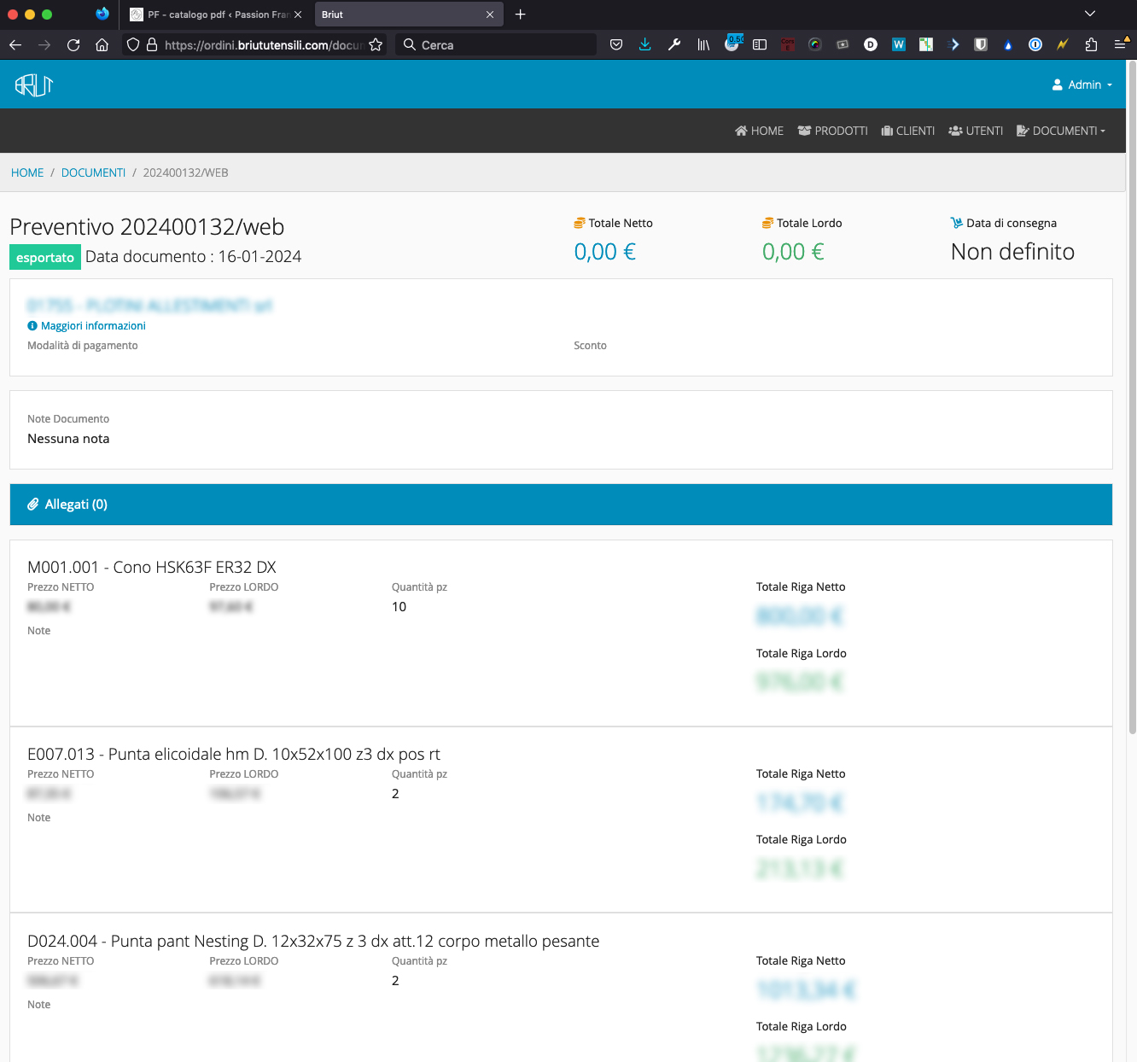Open the blue W extension icon

coord(899,44)
